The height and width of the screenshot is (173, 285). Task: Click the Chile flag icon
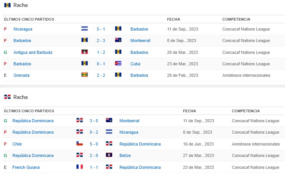click(79, 144)
